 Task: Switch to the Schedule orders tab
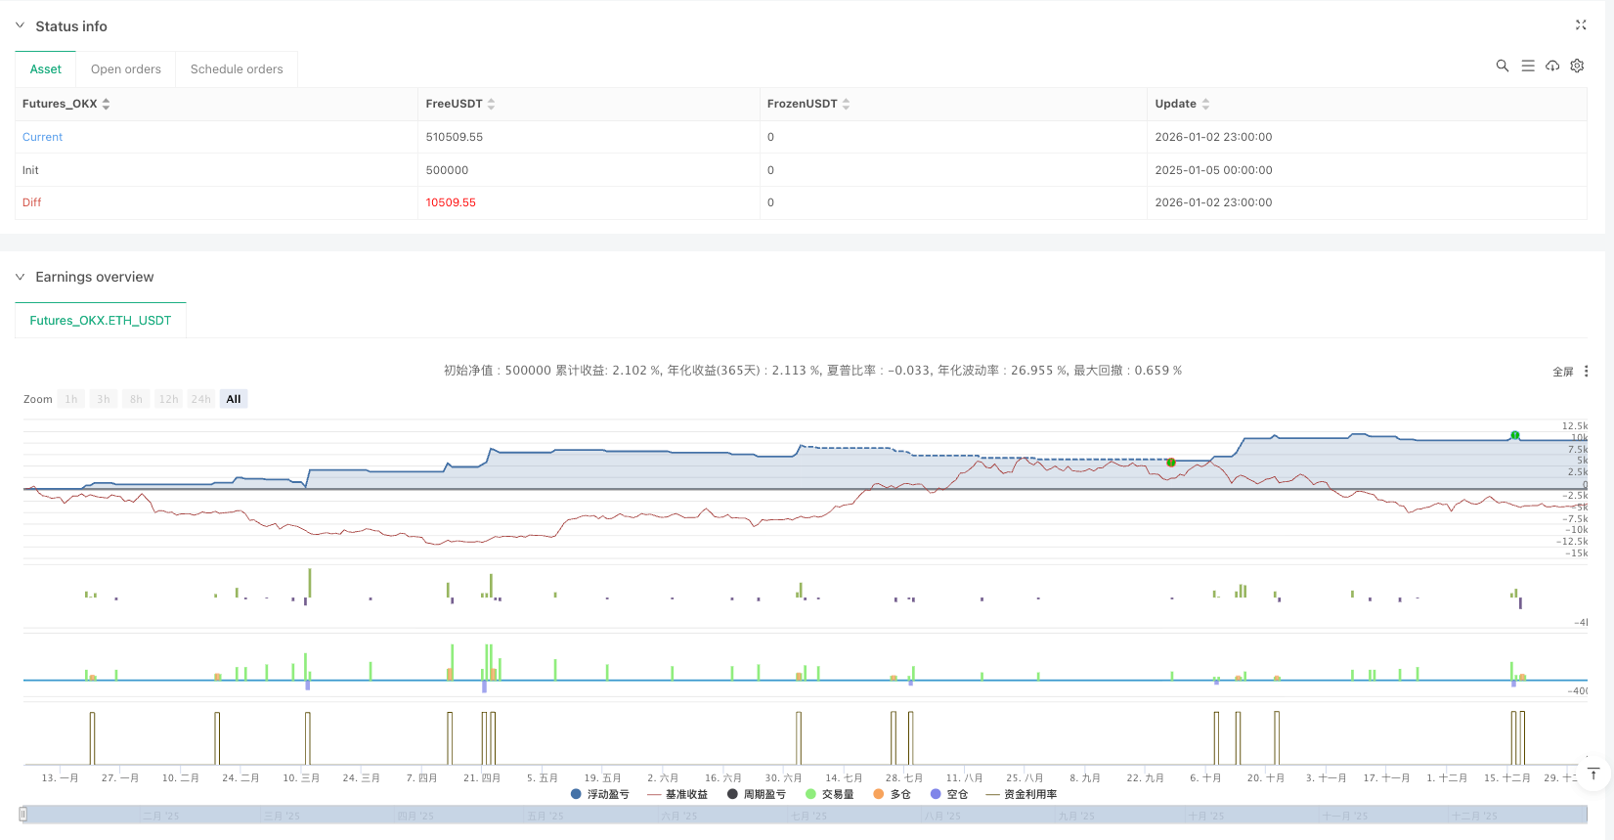[237, 69]
